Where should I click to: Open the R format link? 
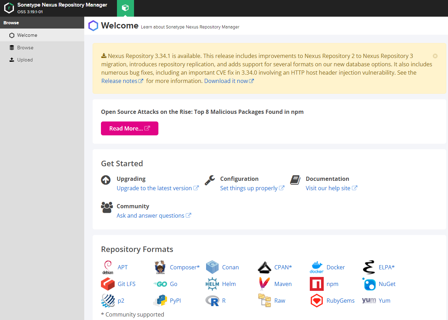tap(224, 301)
